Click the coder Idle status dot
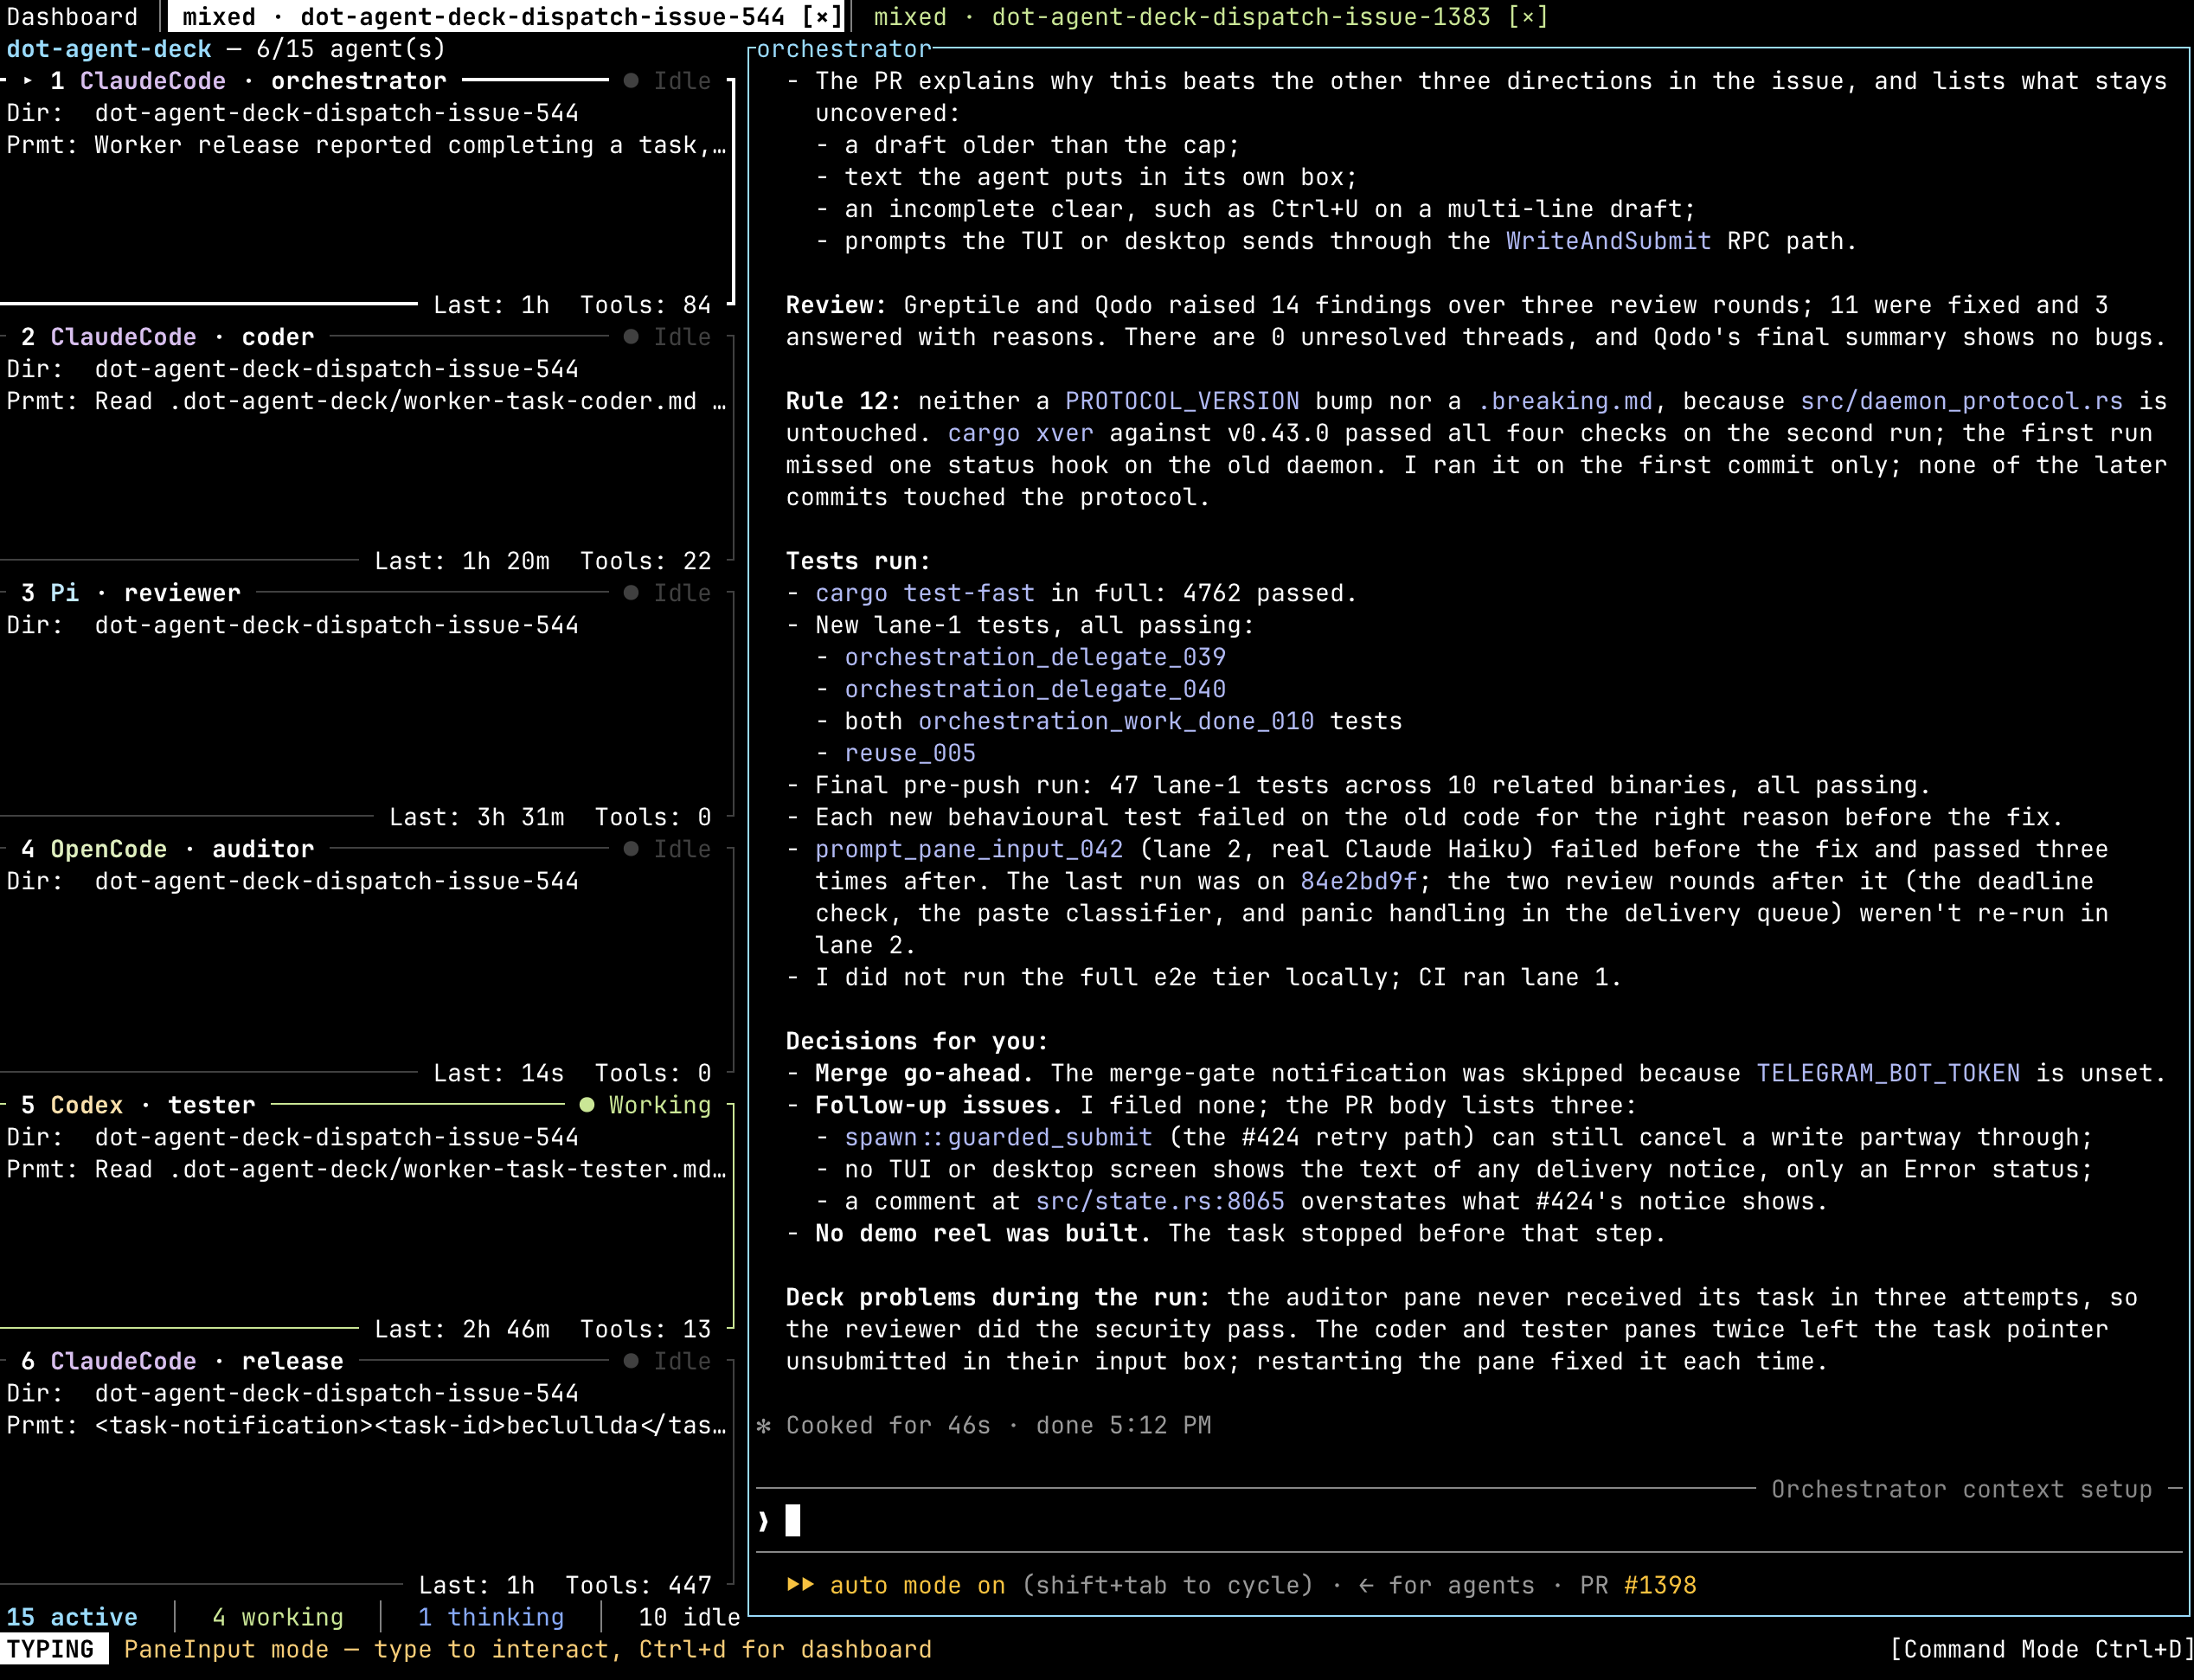Screen dimensions: 2194x1680 631,337
